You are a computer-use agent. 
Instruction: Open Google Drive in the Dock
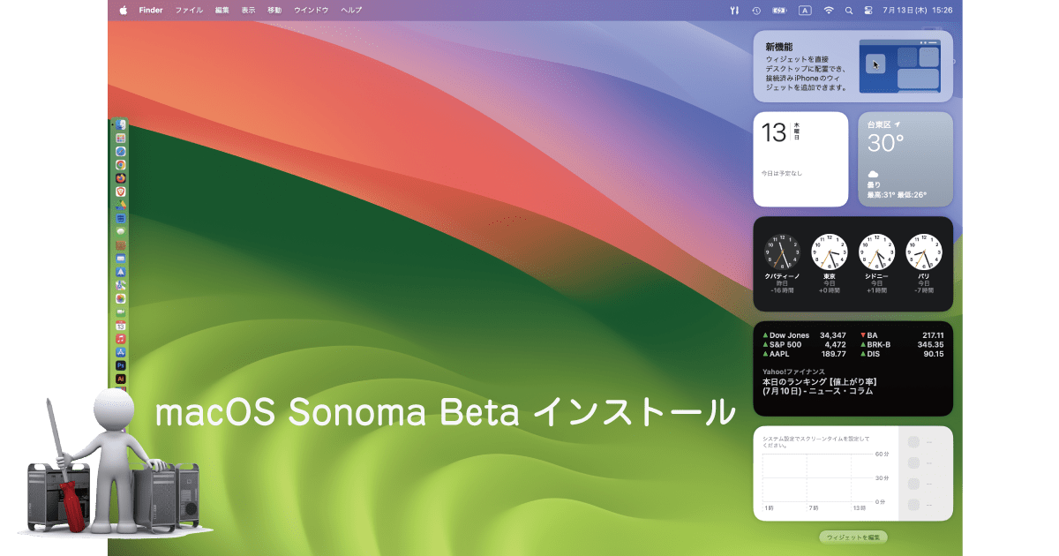[x=121, y=205]
